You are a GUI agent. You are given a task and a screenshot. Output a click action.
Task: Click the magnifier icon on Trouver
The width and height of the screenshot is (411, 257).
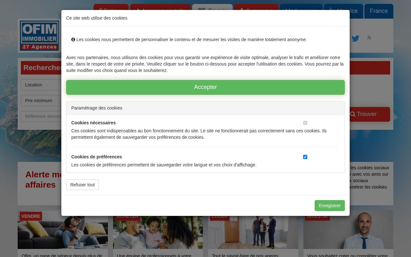pos(353,114)
